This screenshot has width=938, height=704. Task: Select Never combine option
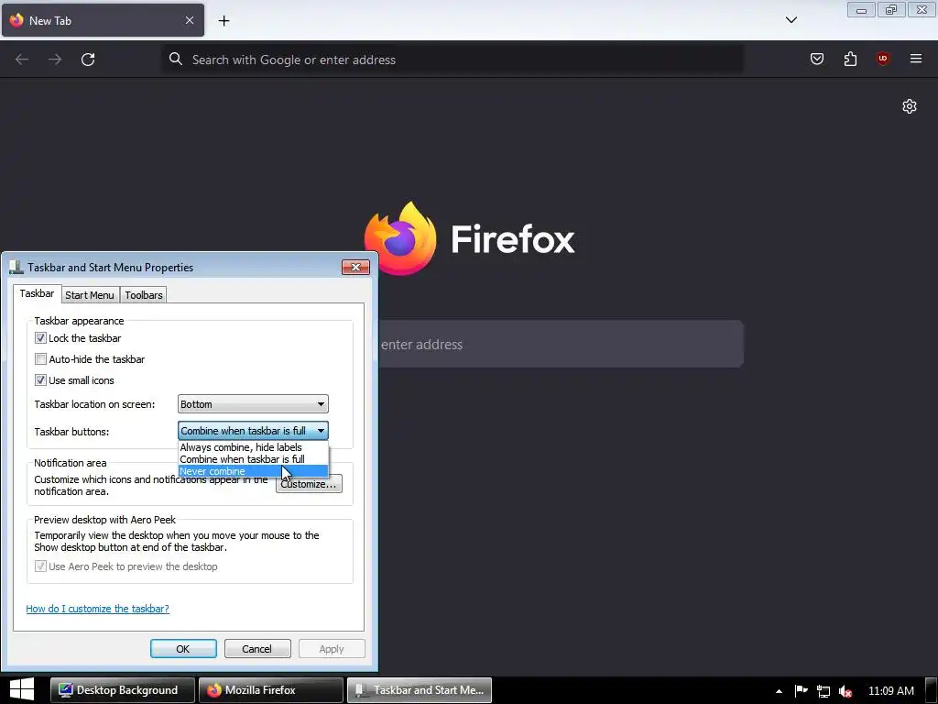(253, 471)
